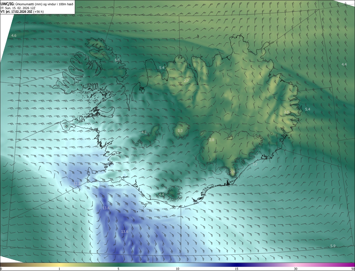Screen dimensions: 355x271
Task: Click the map value "3.3"
Action: [x=180, y=131]
